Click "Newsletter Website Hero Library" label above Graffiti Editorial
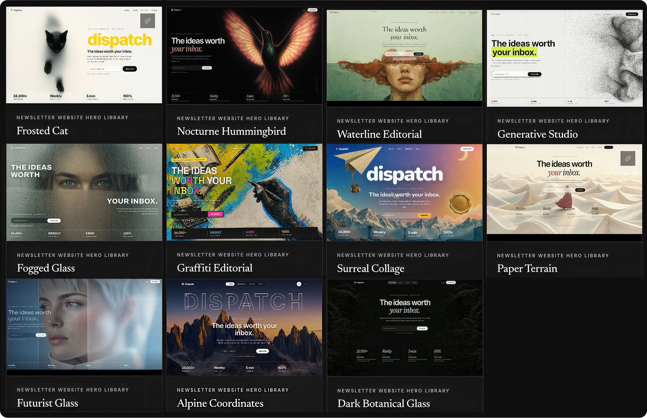The image size is (647, 418). [x=233, y=255]
